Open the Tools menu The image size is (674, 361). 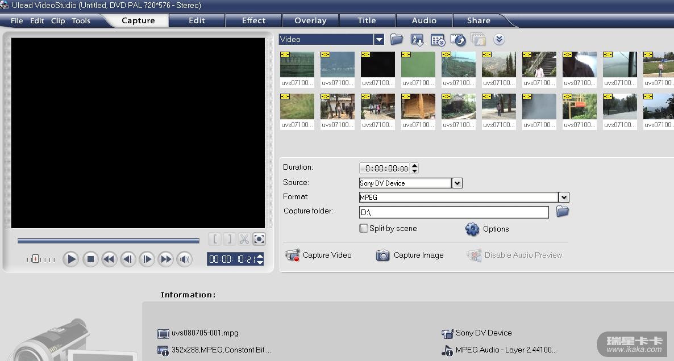81,20
